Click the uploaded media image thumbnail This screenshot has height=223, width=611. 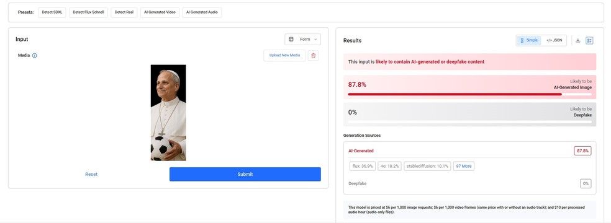(168, 113)
